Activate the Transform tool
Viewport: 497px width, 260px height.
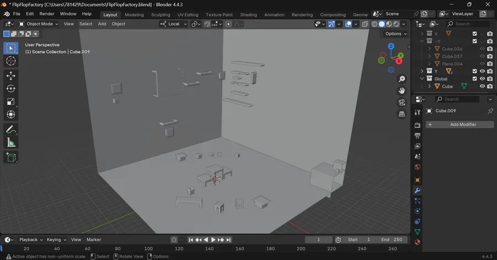pos(11,114)
